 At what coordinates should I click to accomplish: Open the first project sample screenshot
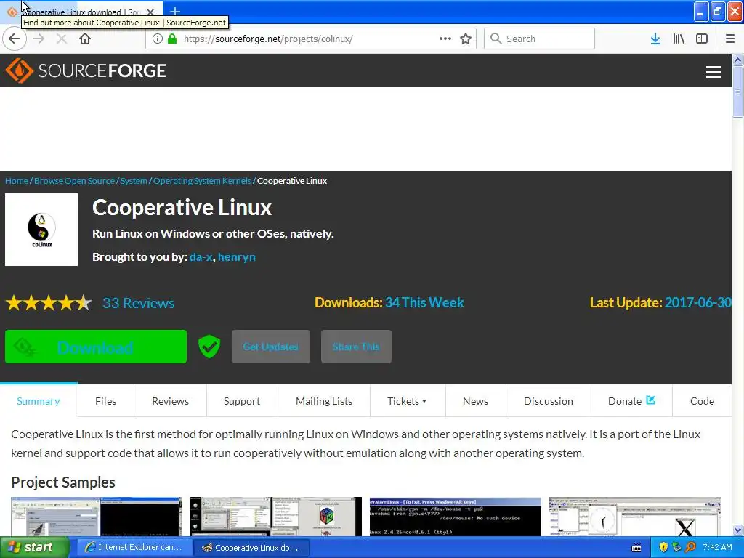[97, 517]
